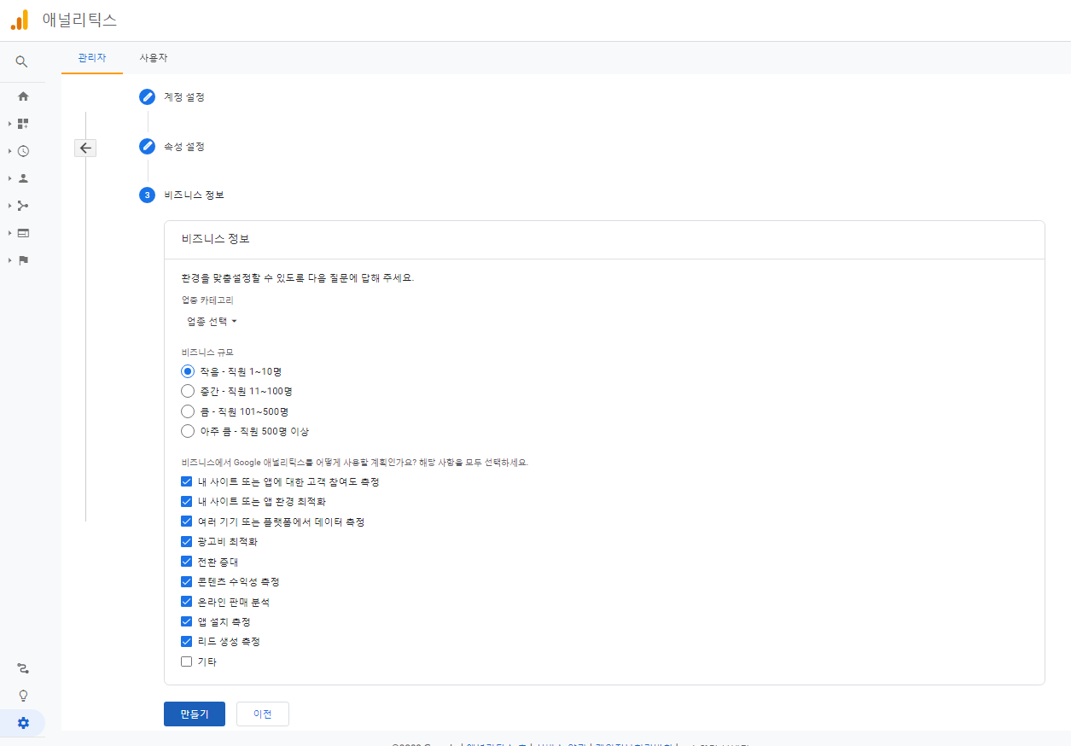Choose the 아주 큼 - 직원 500명 이상 option

(187, 431)
